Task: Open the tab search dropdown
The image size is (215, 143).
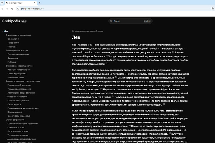Action: coord(3,3)
